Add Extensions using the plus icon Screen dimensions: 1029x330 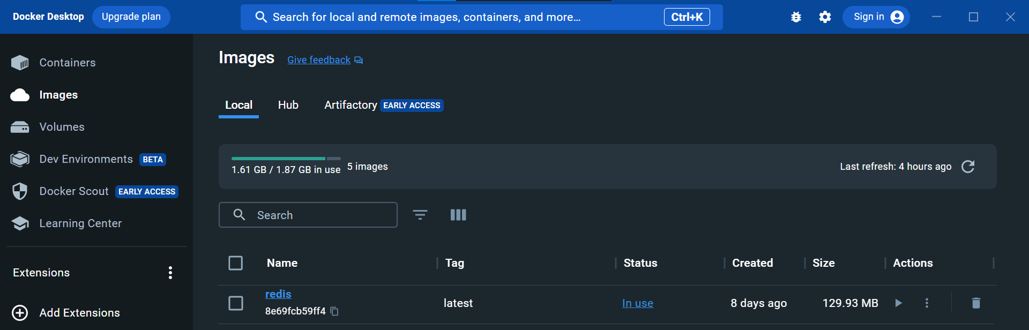click(x=20, y=313)
